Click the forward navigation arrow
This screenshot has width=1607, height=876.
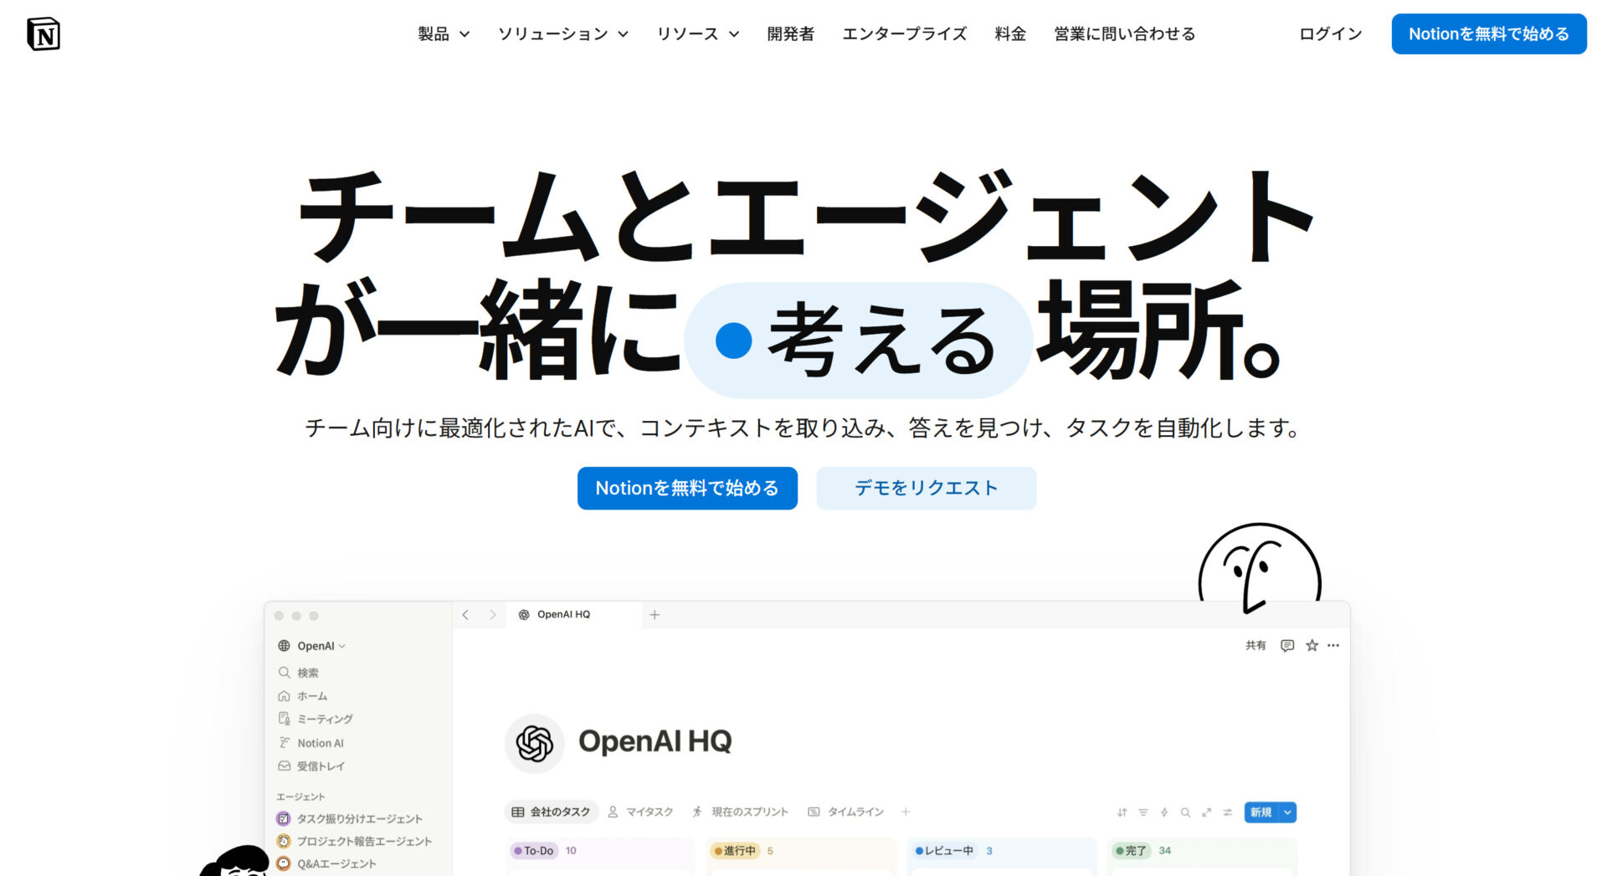click(x=493, y=615)
